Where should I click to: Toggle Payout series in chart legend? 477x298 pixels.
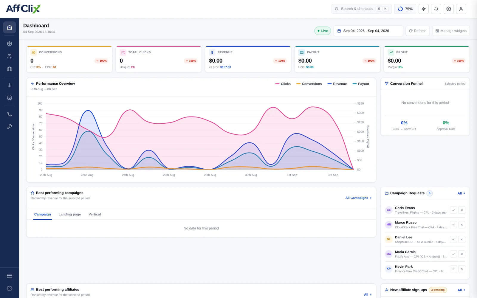(x=361, y=84)
